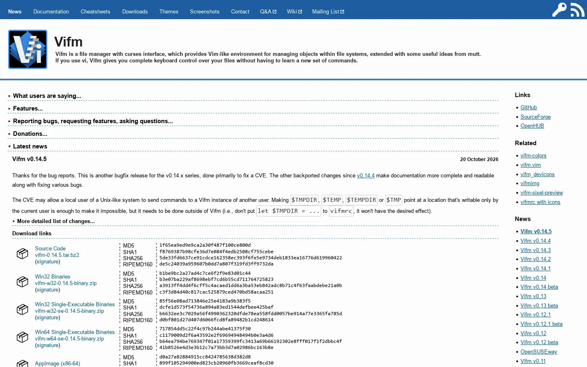The height and width of the screenshot is (367, 587).
Task: Click the Source Code package icon
Action: (22, 254)
